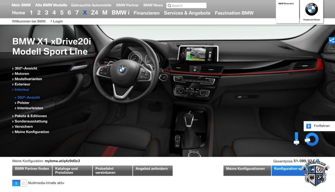
Task: Select the Z4 nav item
Action: [x=95, y=13]
